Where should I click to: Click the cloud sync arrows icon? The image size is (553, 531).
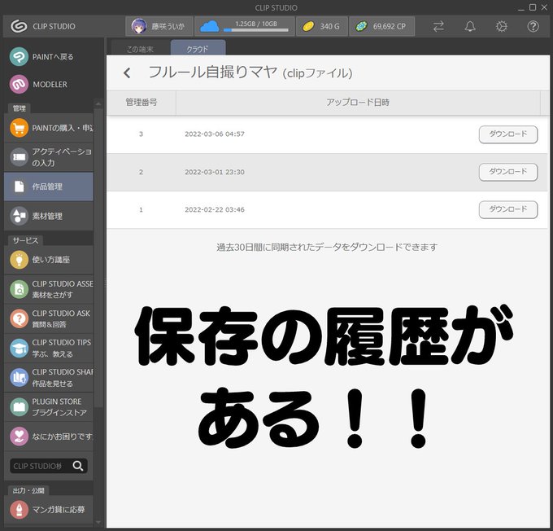tap(438, 27)
